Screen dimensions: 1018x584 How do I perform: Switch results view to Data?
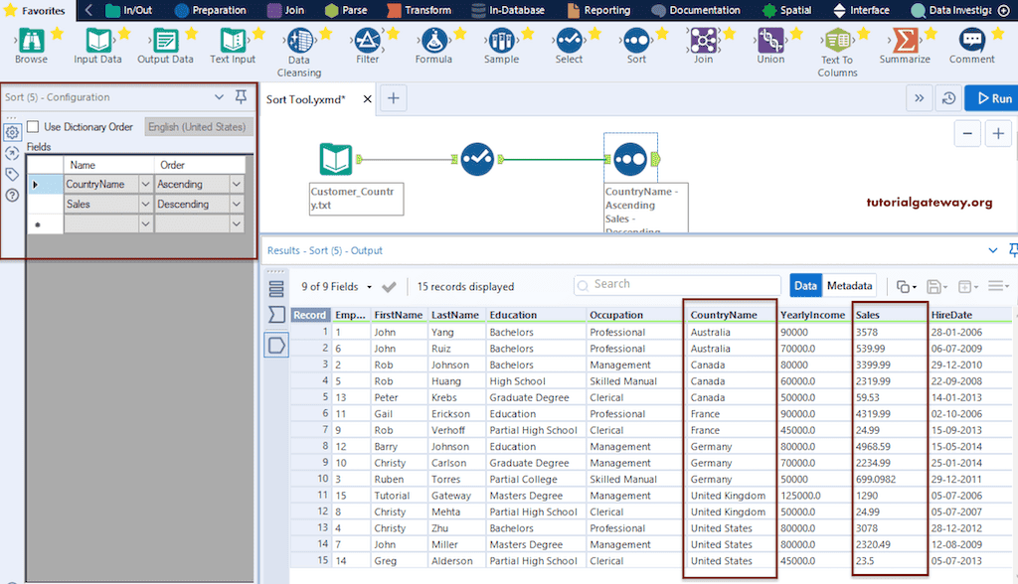coord(805,286)
